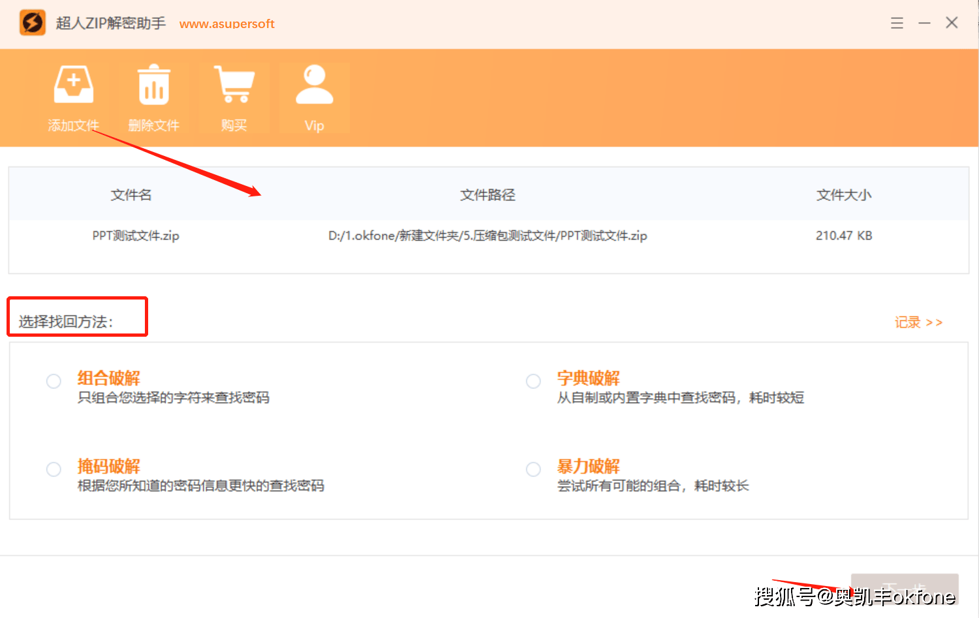Expand the 记录 >> records link
This screenshot has width=979, height=618.
[x=918, y=322]
